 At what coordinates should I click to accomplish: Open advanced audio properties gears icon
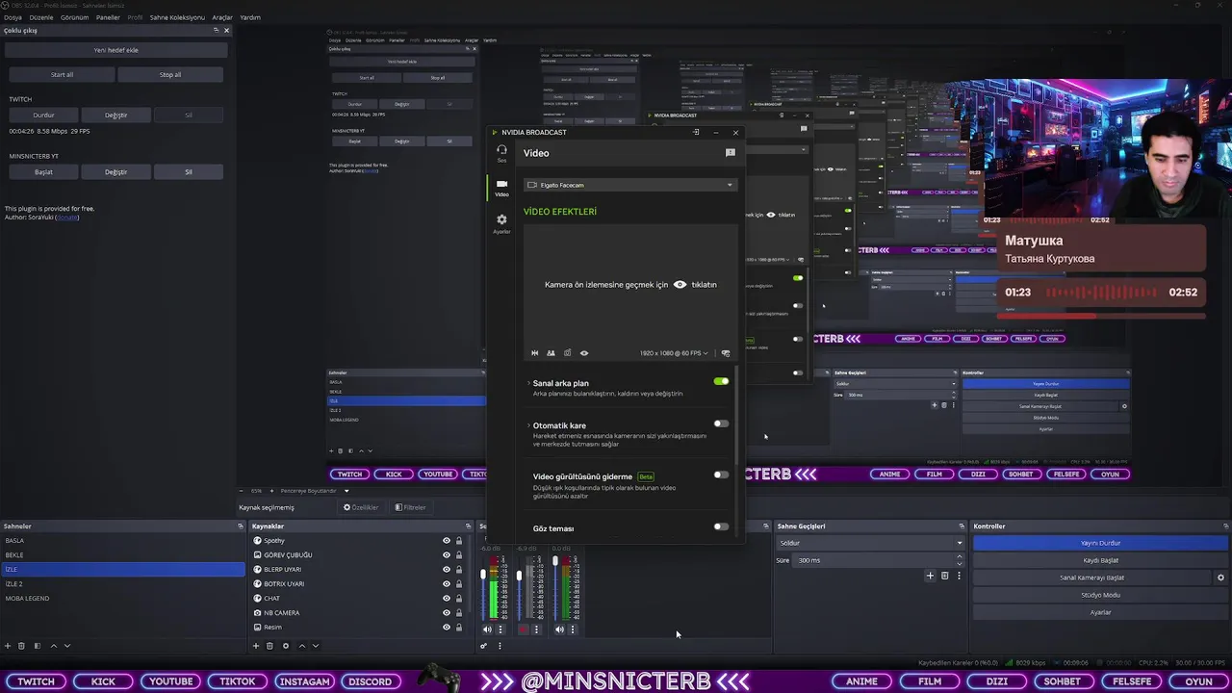(484, 646)
